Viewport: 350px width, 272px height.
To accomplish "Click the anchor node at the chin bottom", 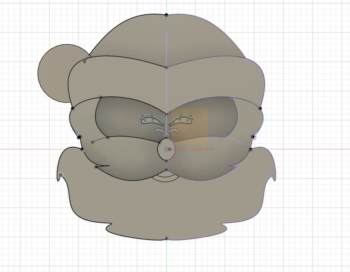I will click(x=166, y=238).
